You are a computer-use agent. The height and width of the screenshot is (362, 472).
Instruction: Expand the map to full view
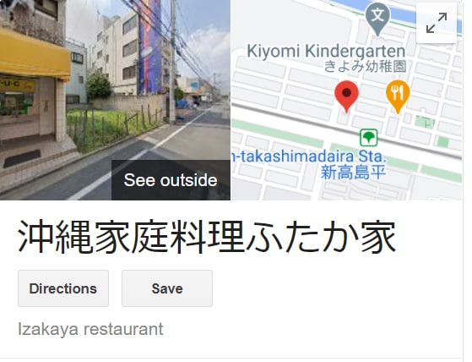[x=437, y=23]
